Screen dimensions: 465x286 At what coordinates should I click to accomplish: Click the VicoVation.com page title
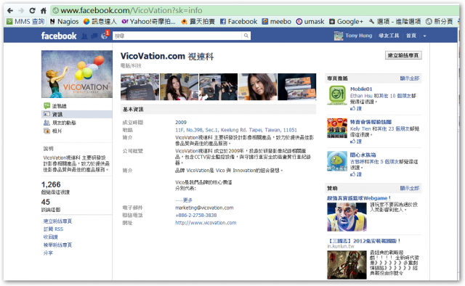click(x=167, y=56)
